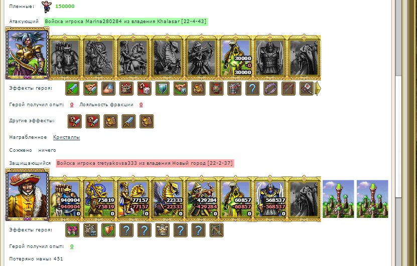Click the green sword attacker hero effect

coord(72,88)
